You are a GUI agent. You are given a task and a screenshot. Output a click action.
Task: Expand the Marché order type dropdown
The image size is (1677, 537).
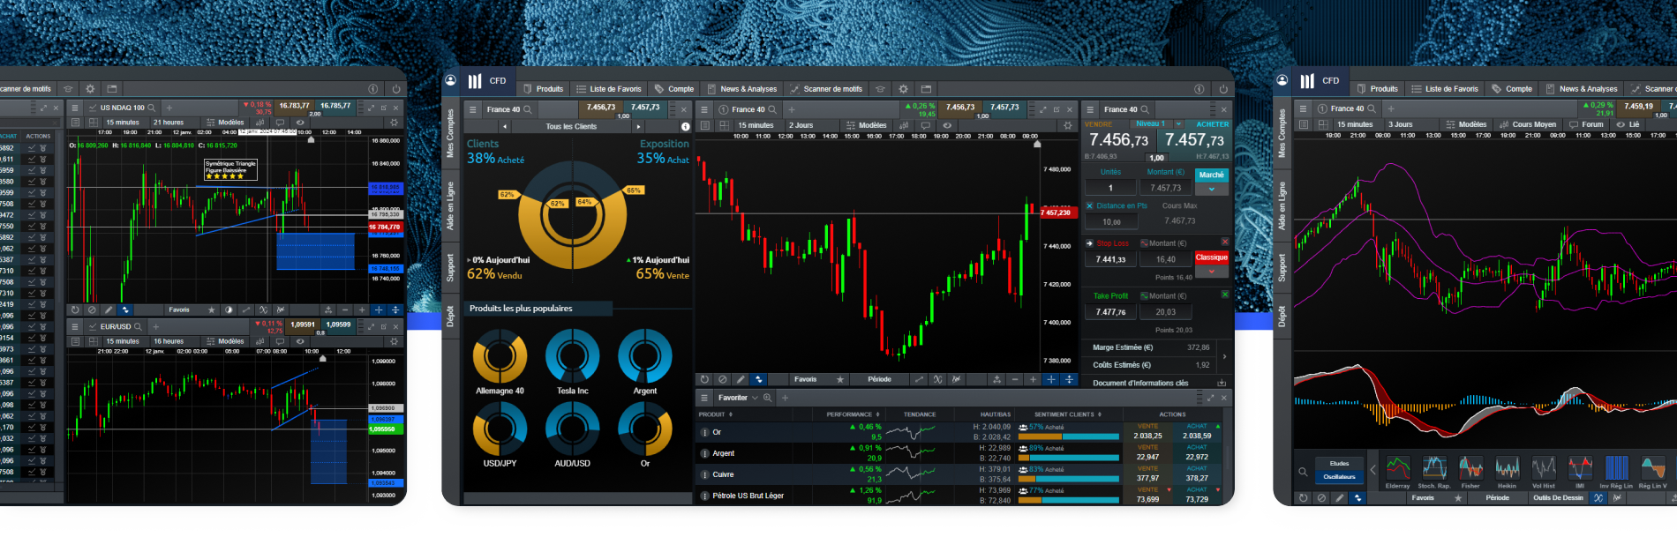click(1211, 189)
